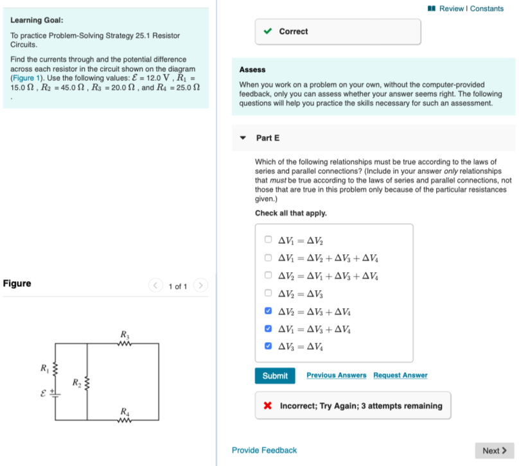Open the Previous Answers link

pyautogui.click(x=336, y=375)
